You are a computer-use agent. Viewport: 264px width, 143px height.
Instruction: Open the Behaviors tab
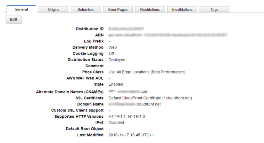[85, 10]
